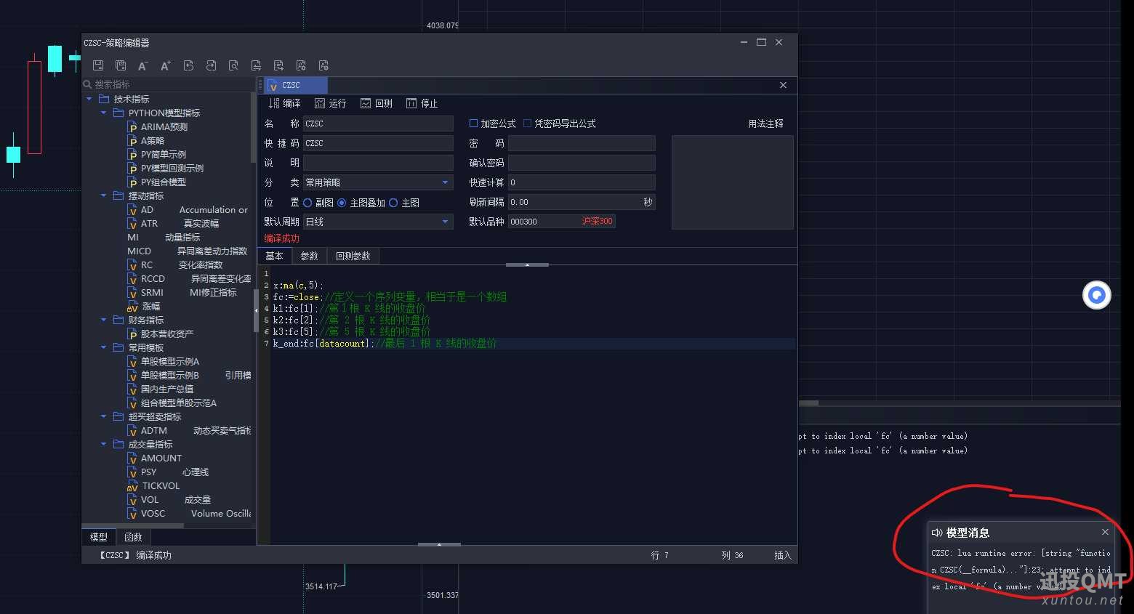Viewport: 1134px width, 614px height.
Task: Select the 主图叠加 radio option
Action: pyautogui.click(x=342, y=203)
